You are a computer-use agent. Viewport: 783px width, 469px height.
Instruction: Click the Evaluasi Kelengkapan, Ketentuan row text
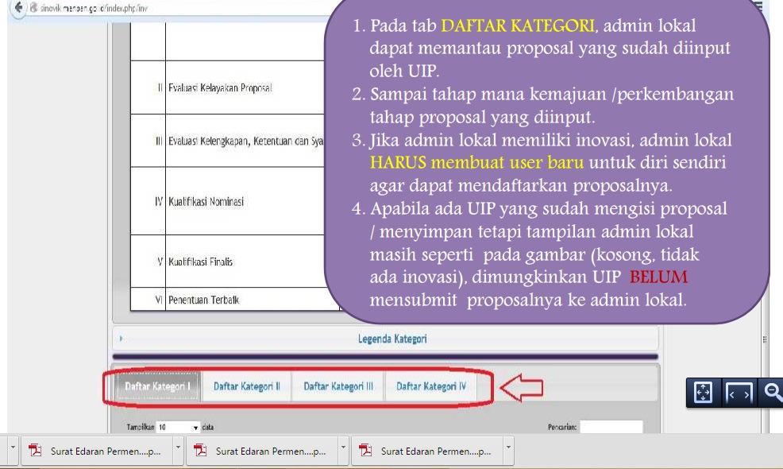pos(245,141)
